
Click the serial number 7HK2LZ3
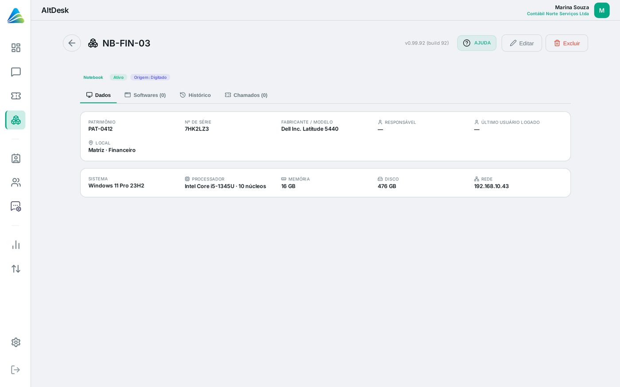tap(197, 129)
